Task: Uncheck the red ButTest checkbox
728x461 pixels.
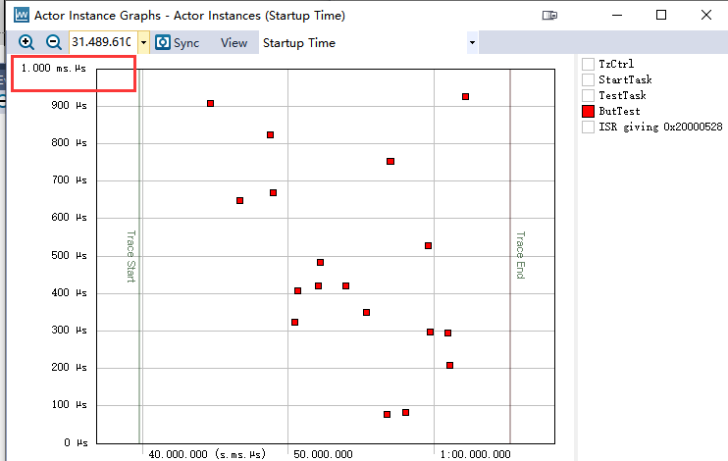Action: click(589, 112)
